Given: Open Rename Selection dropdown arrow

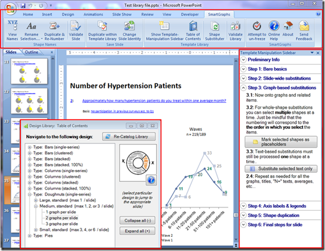Looking at the screenshot, I should point(42,39).
